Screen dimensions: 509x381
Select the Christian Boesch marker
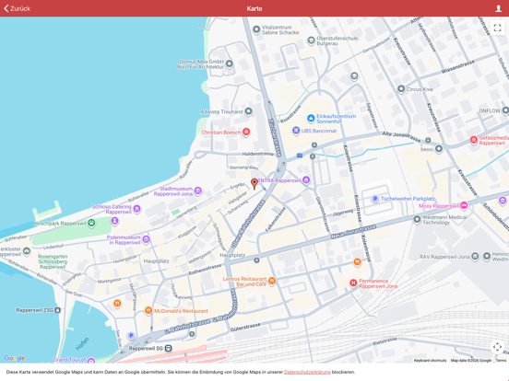246,132
